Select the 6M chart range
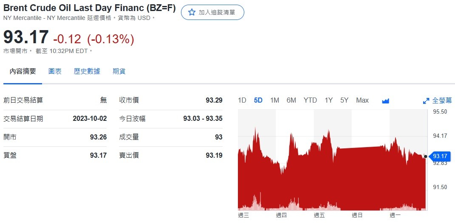455x223 pixels. click(291, 100)
